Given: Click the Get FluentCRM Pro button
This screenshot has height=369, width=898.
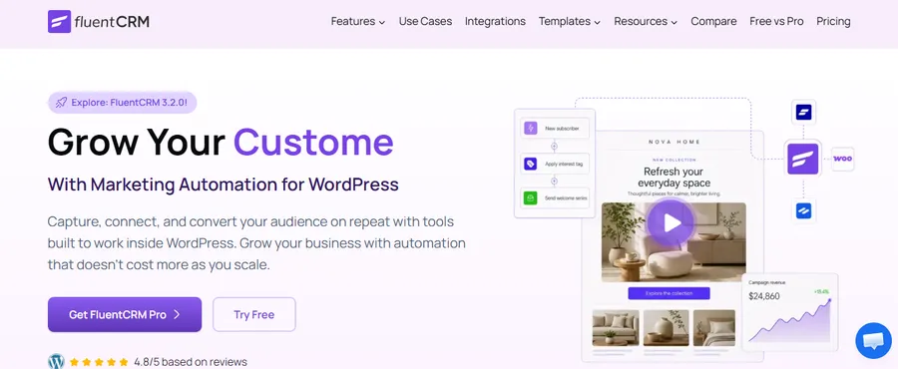Looking at the screenshot, I should click(125, 315).
